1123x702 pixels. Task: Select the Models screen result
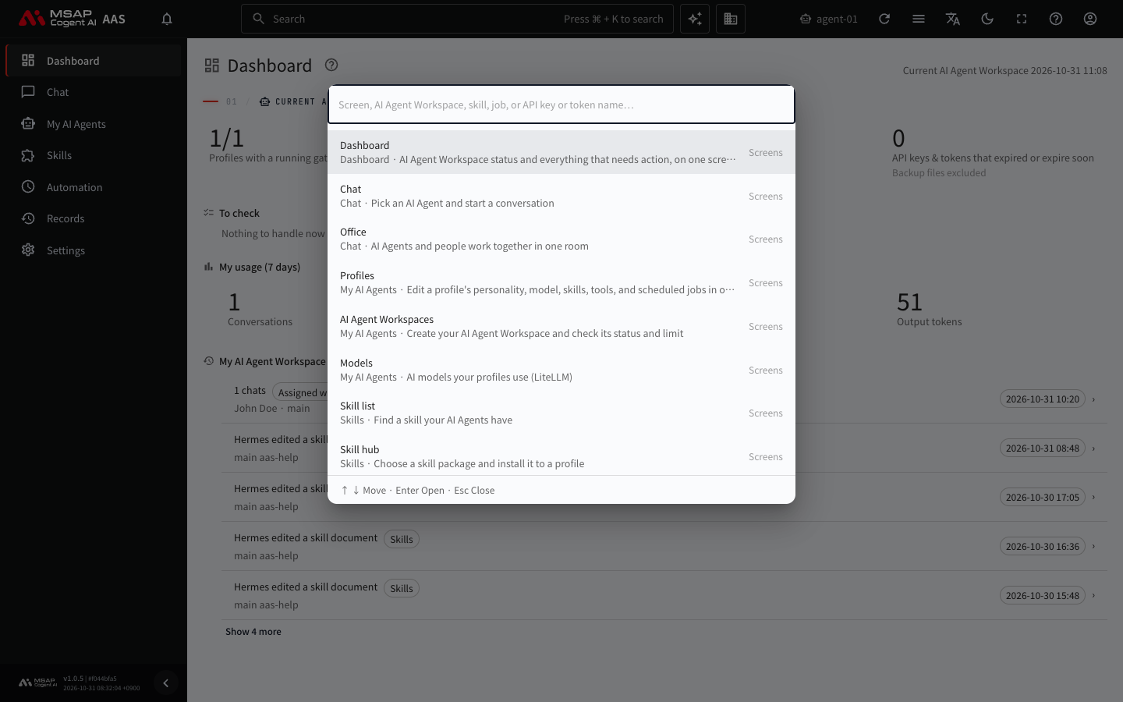(561, 370)
